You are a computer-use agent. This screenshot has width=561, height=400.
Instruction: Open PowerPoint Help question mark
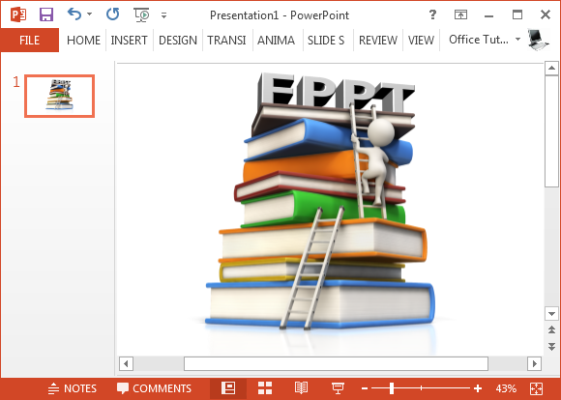tap(432, 14)
